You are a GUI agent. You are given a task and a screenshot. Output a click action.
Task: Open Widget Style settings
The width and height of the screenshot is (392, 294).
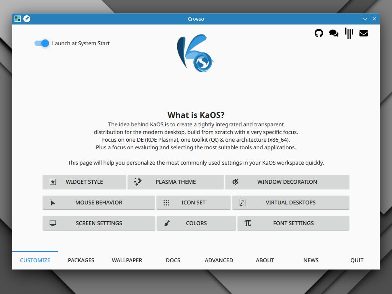[84, 182]
